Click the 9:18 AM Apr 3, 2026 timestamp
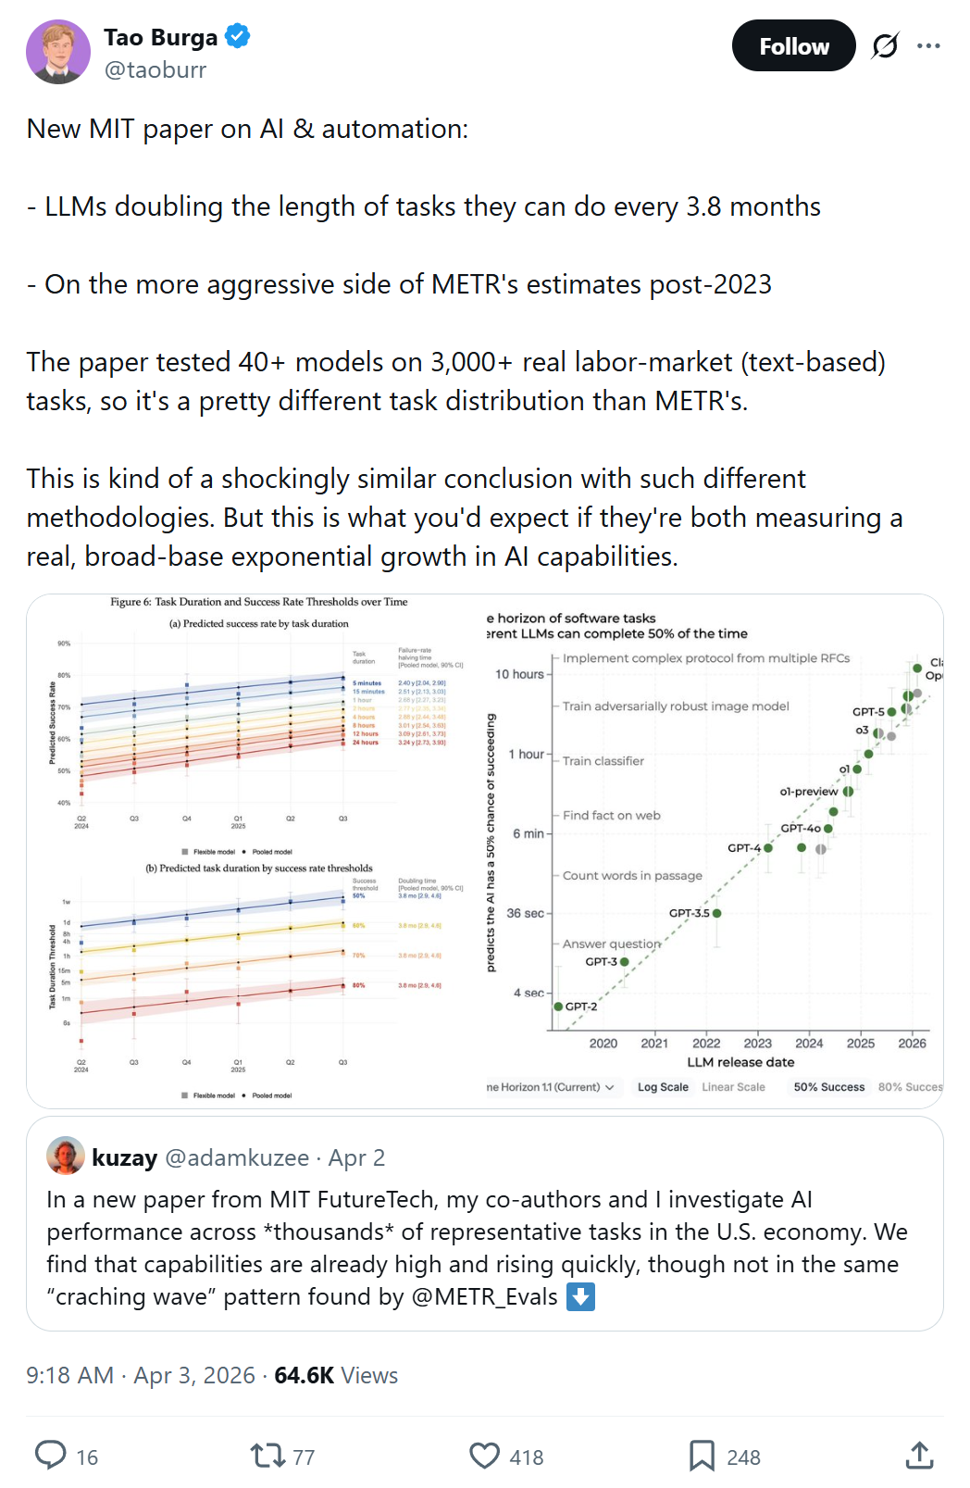 140,1375
